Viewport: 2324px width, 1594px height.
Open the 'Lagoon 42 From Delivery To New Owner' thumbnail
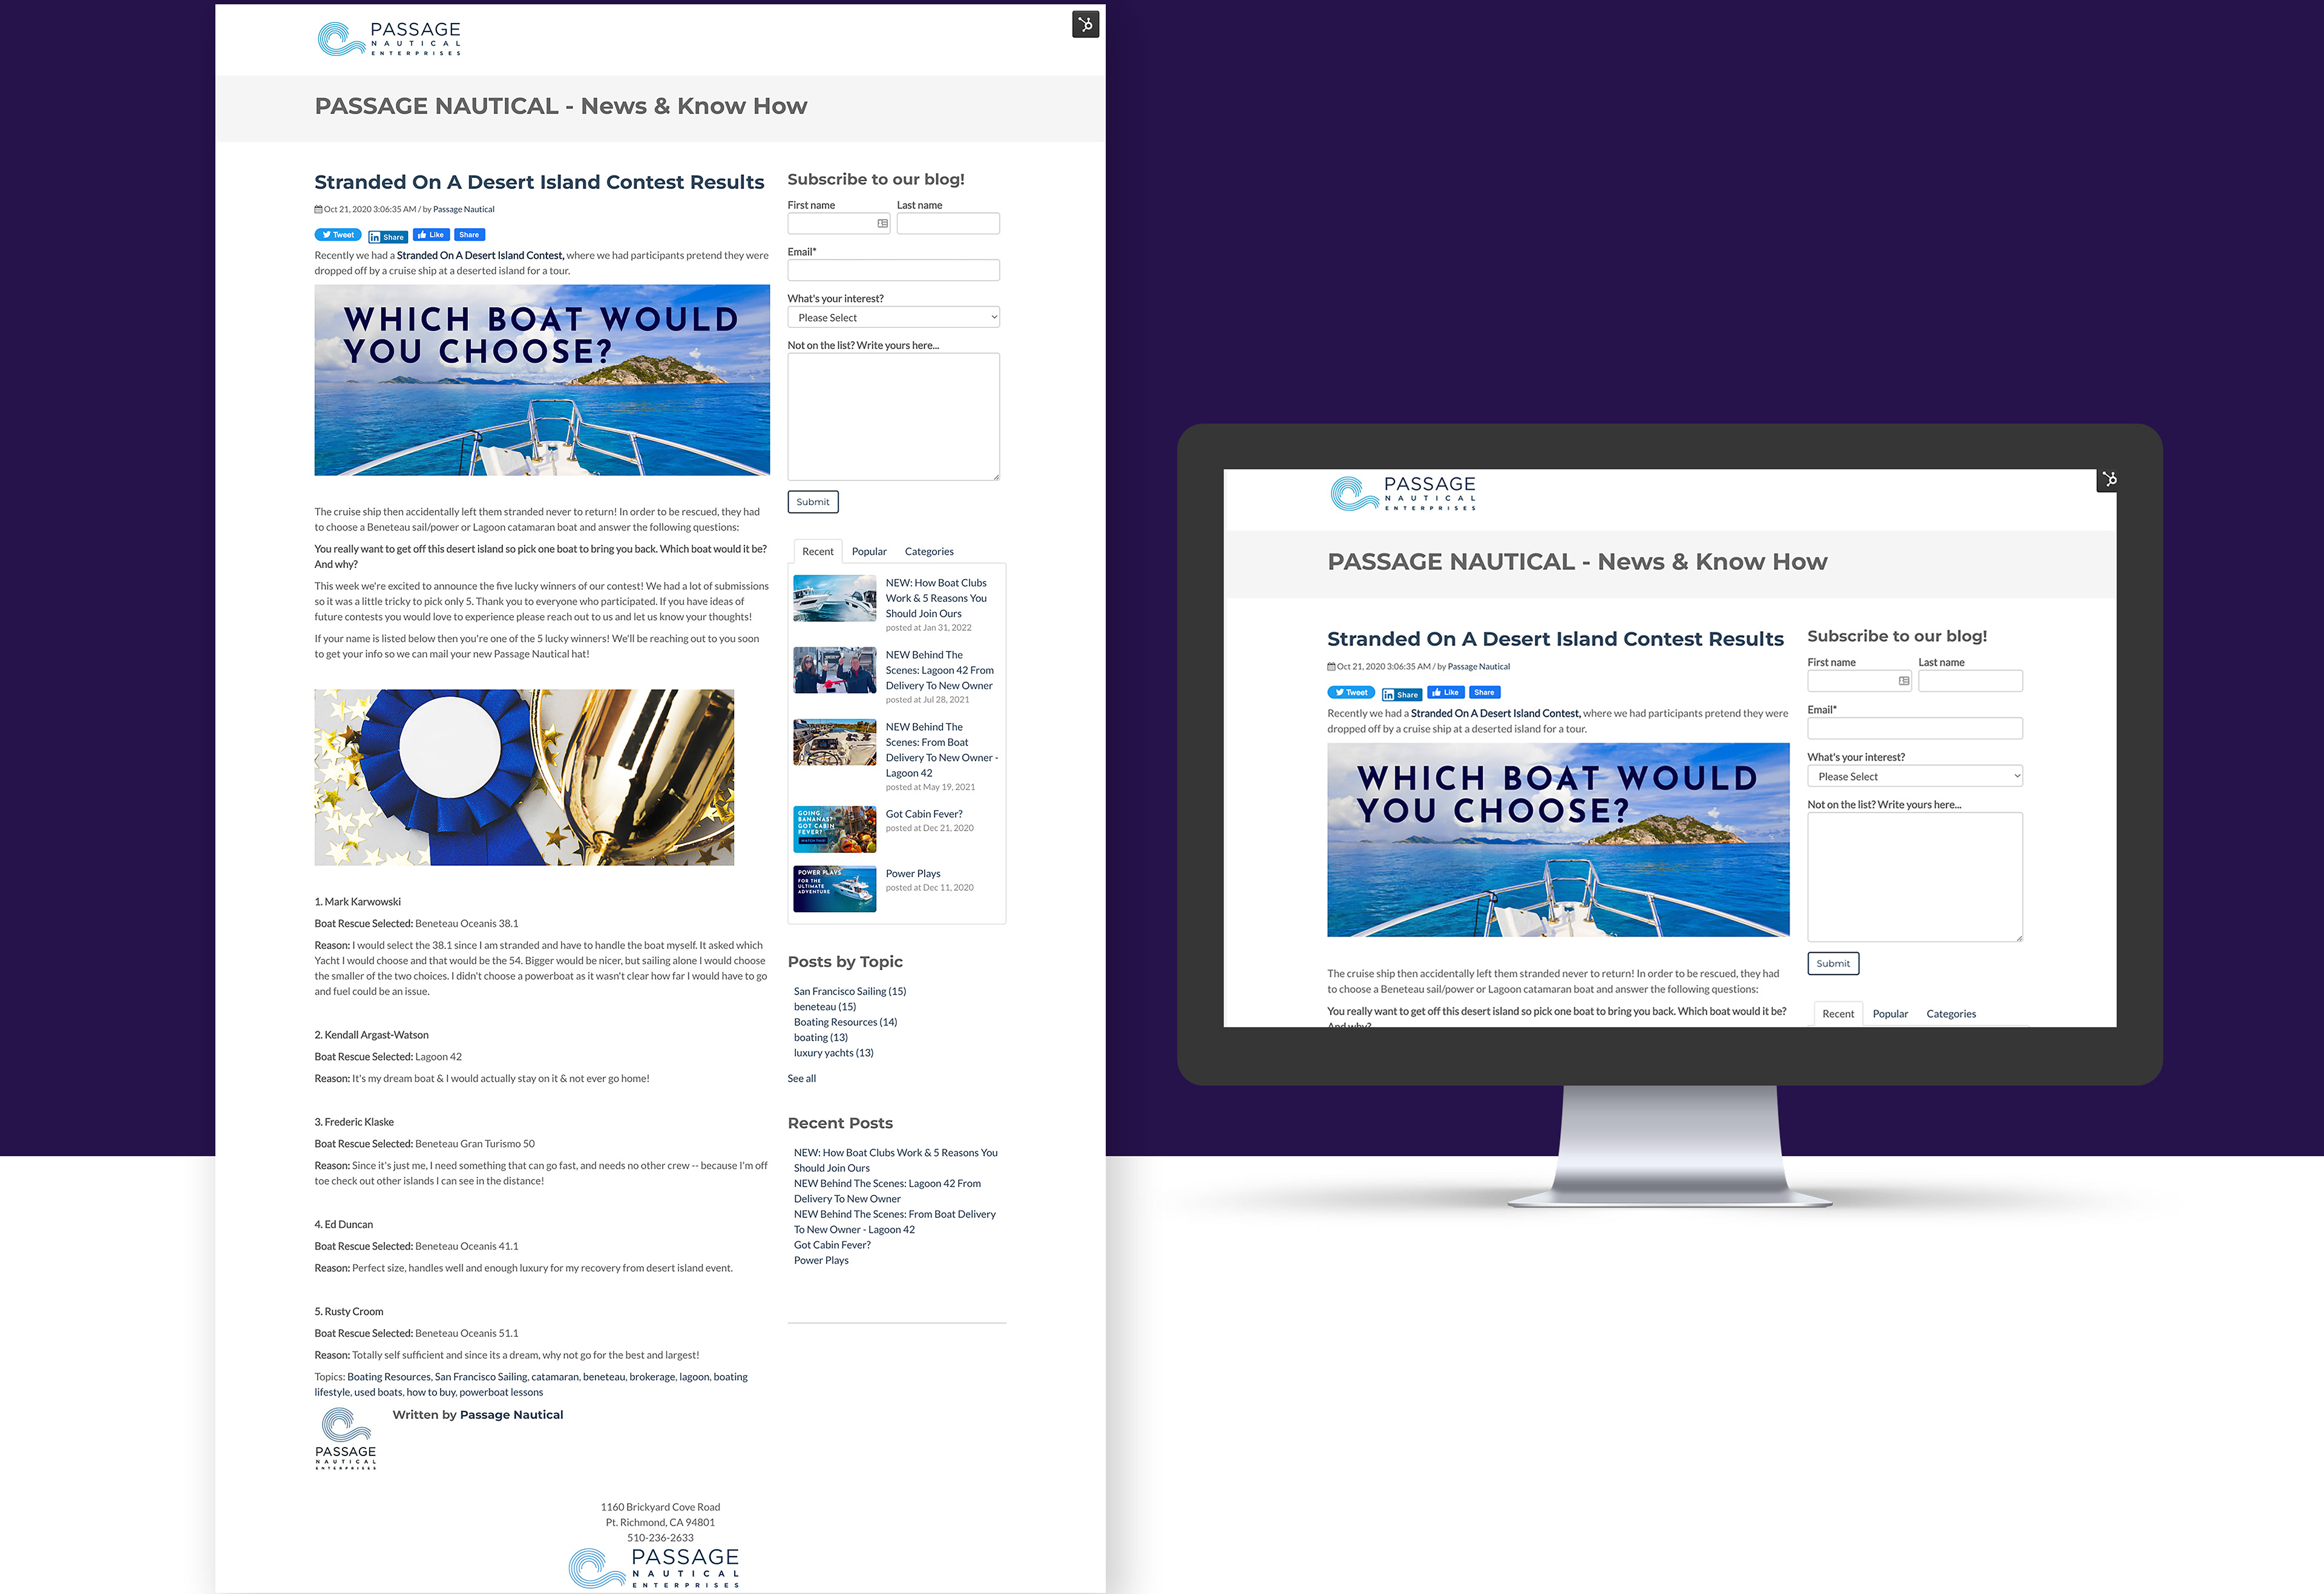coord(834,671)
